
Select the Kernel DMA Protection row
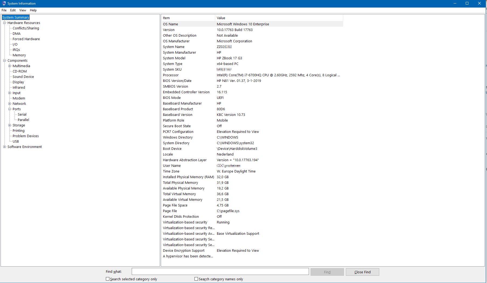tap(252, 217)
